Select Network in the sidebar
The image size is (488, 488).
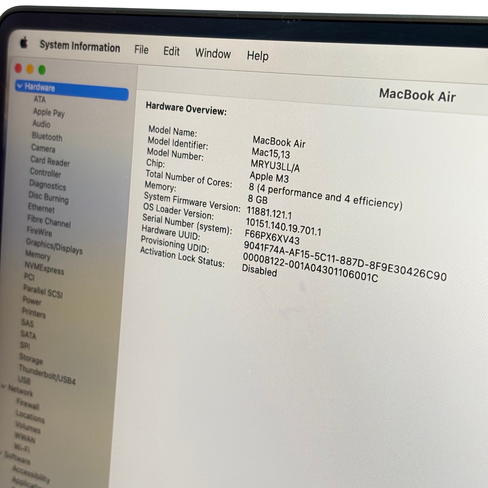click(21, 390)
